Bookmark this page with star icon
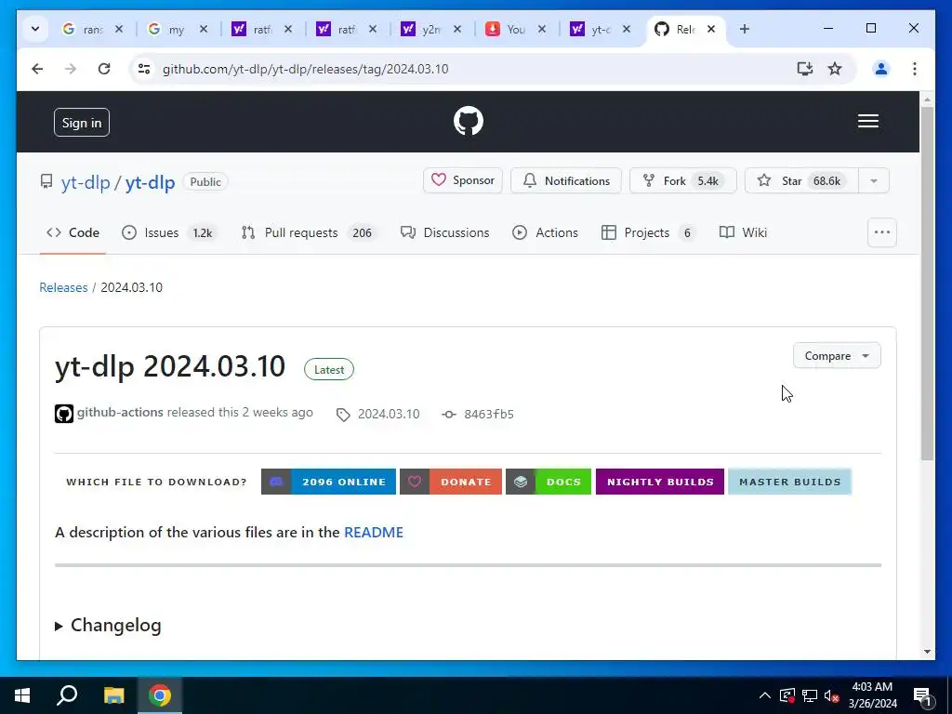Viewport: 952px width, 714px height. 835,69
